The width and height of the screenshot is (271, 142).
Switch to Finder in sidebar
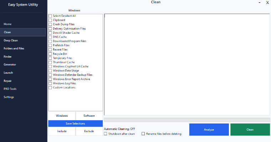(23, 57)
